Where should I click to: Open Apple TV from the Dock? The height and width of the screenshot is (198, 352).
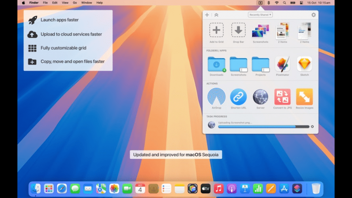206,188
